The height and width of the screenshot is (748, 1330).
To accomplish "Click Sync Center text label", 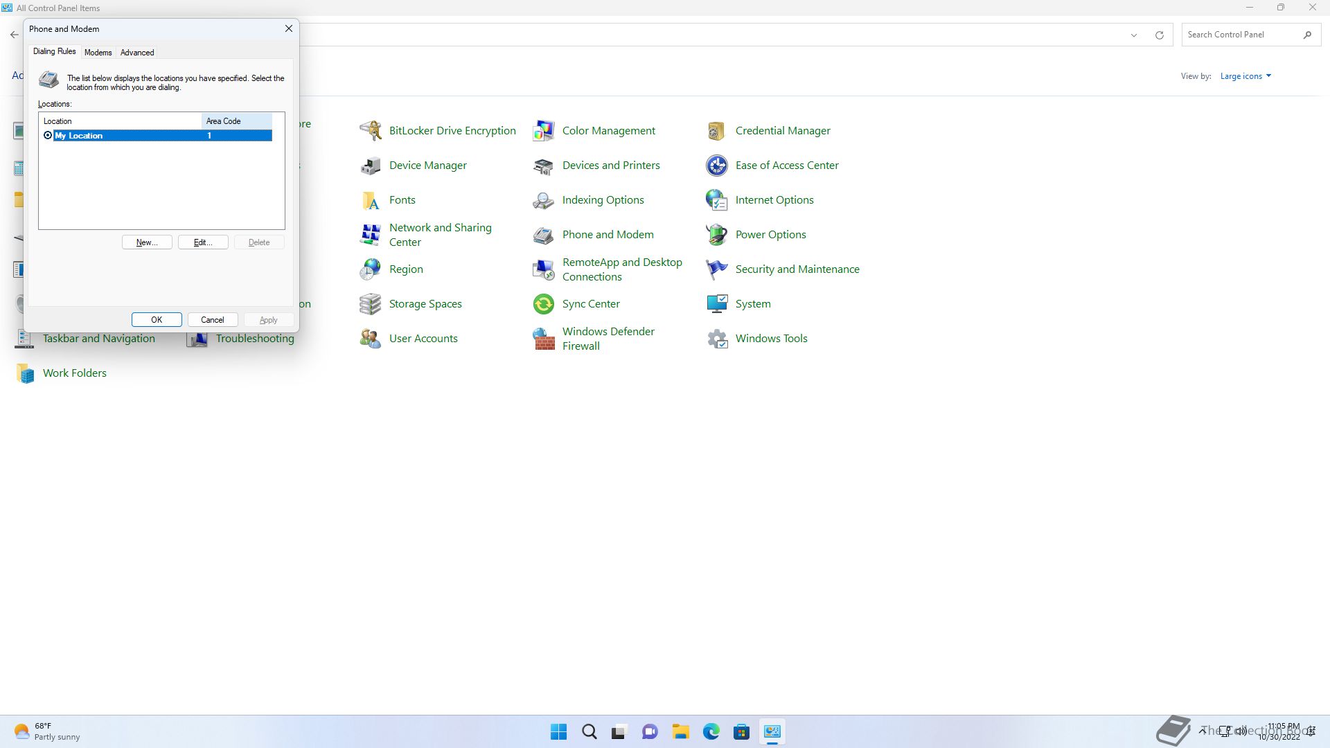I will (591, 303).
